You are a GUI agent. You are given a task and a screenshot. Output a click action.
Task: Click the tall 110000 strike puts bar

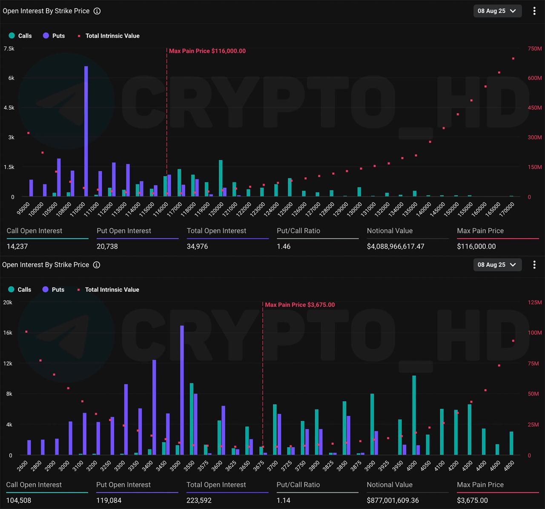click(86, 132)
